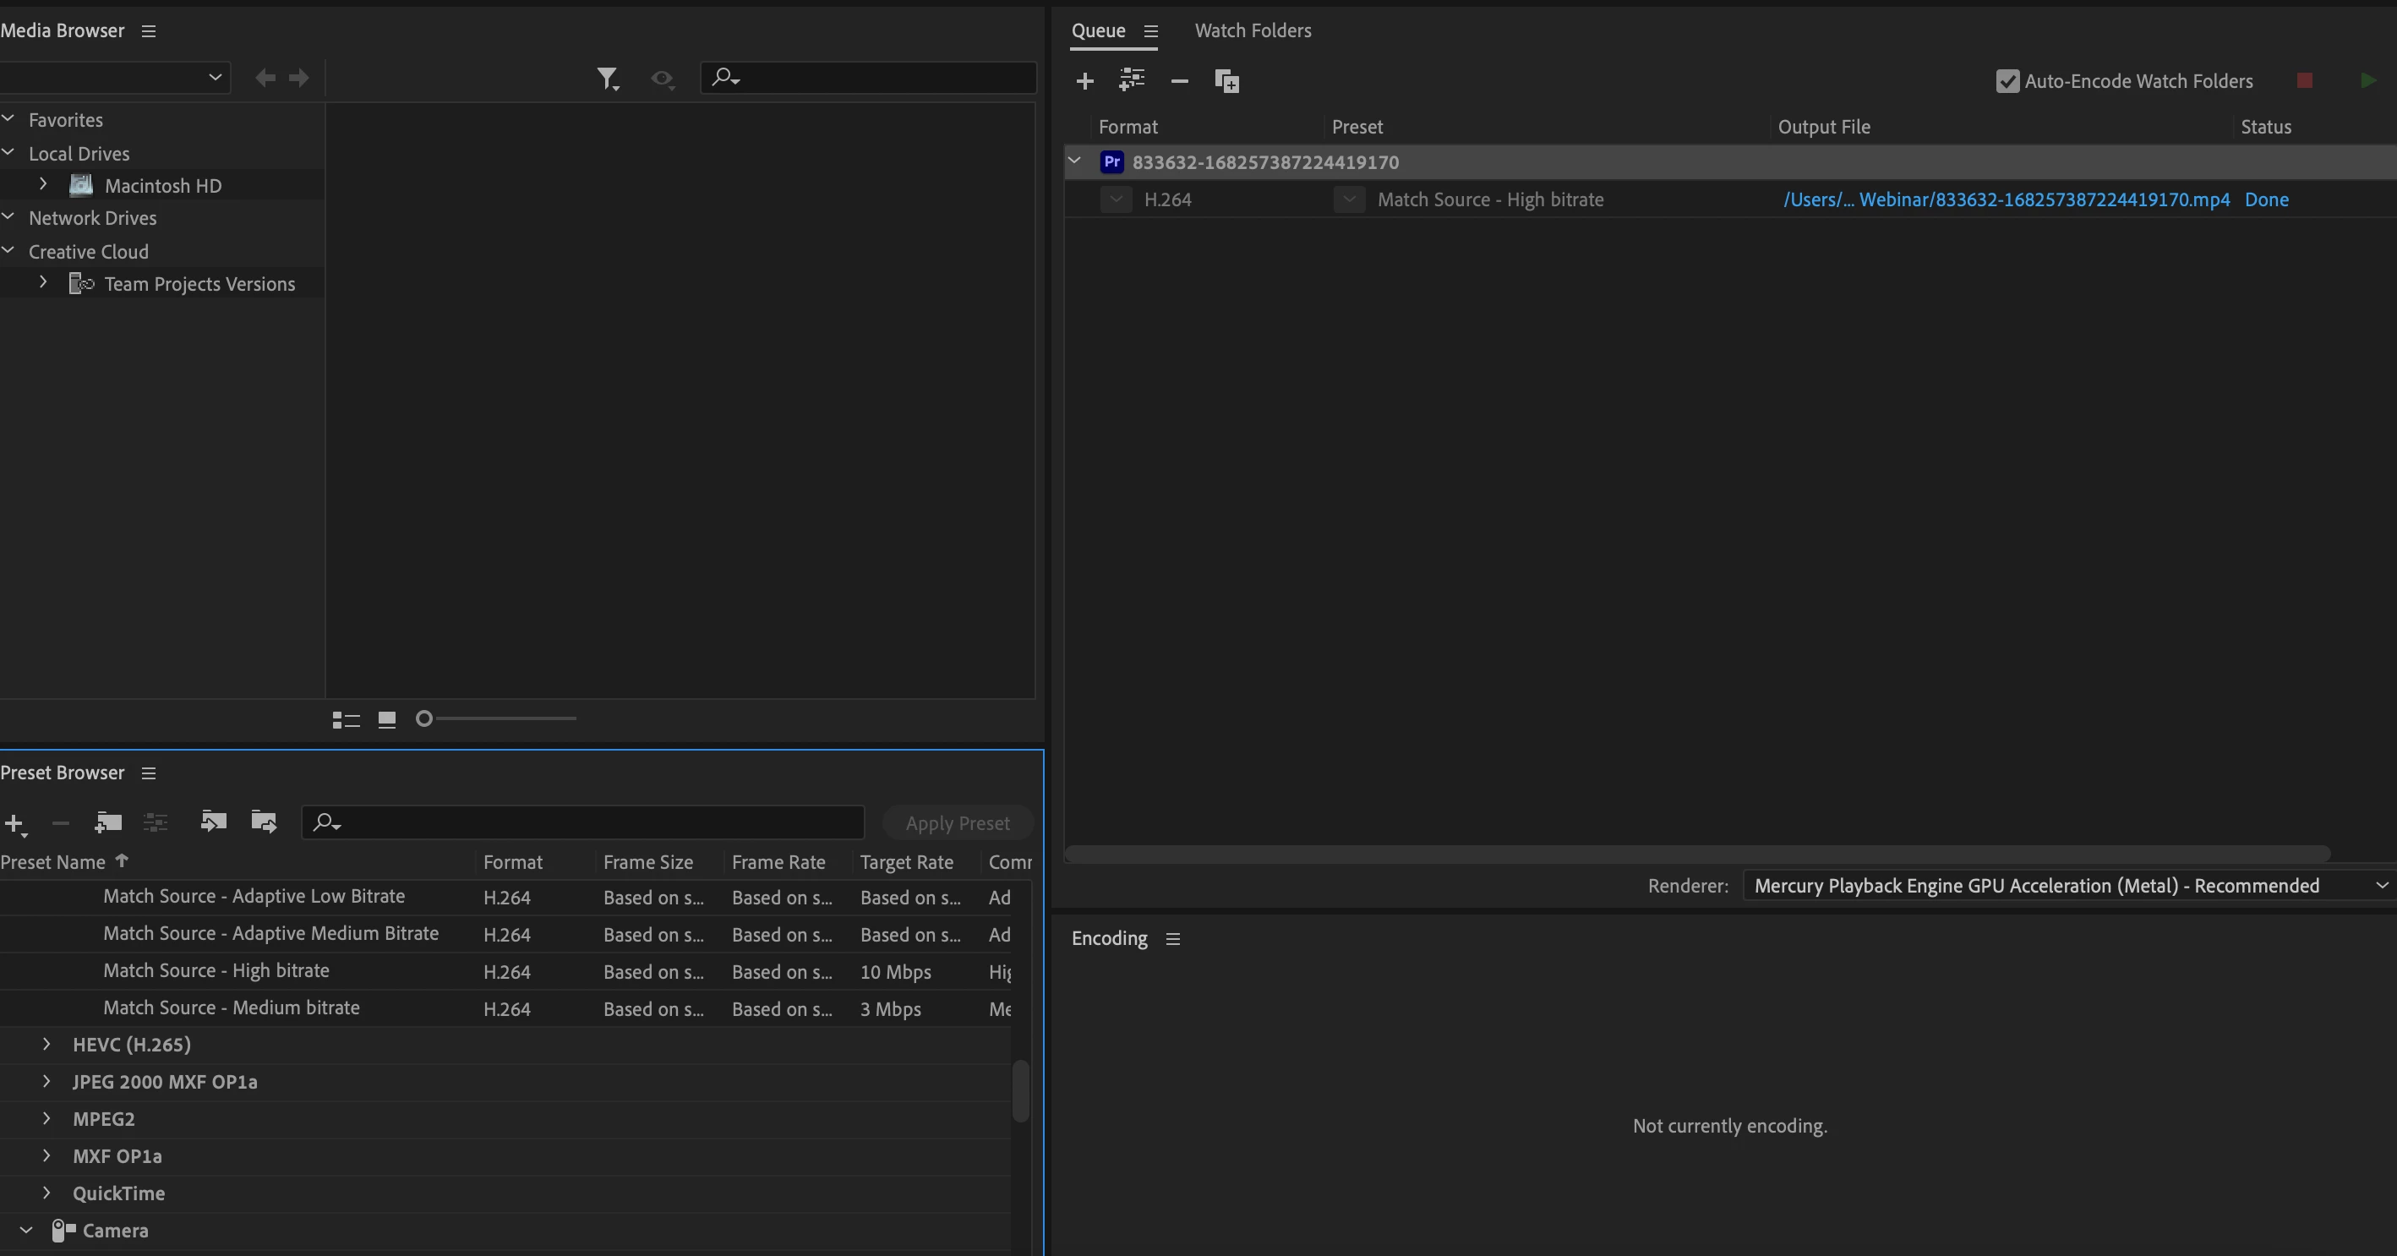Image resolution: width=2397 pixels, height=1256 pixels.
Task: Click the Add Output icon in Queue toolbar
Action: (1132, 81)
